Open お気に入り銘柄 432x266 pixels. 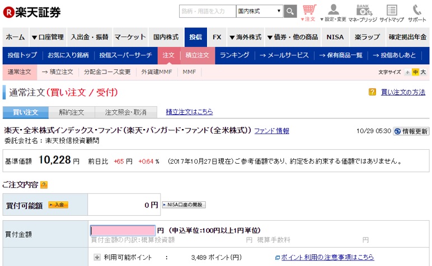68,55
